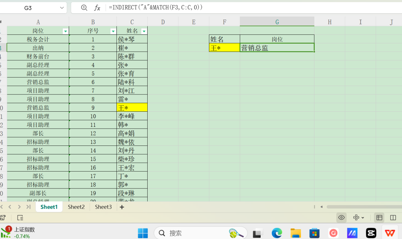Click the leftmost status bar icon
This screenshot has height=239, width=402.
point(3,217)
